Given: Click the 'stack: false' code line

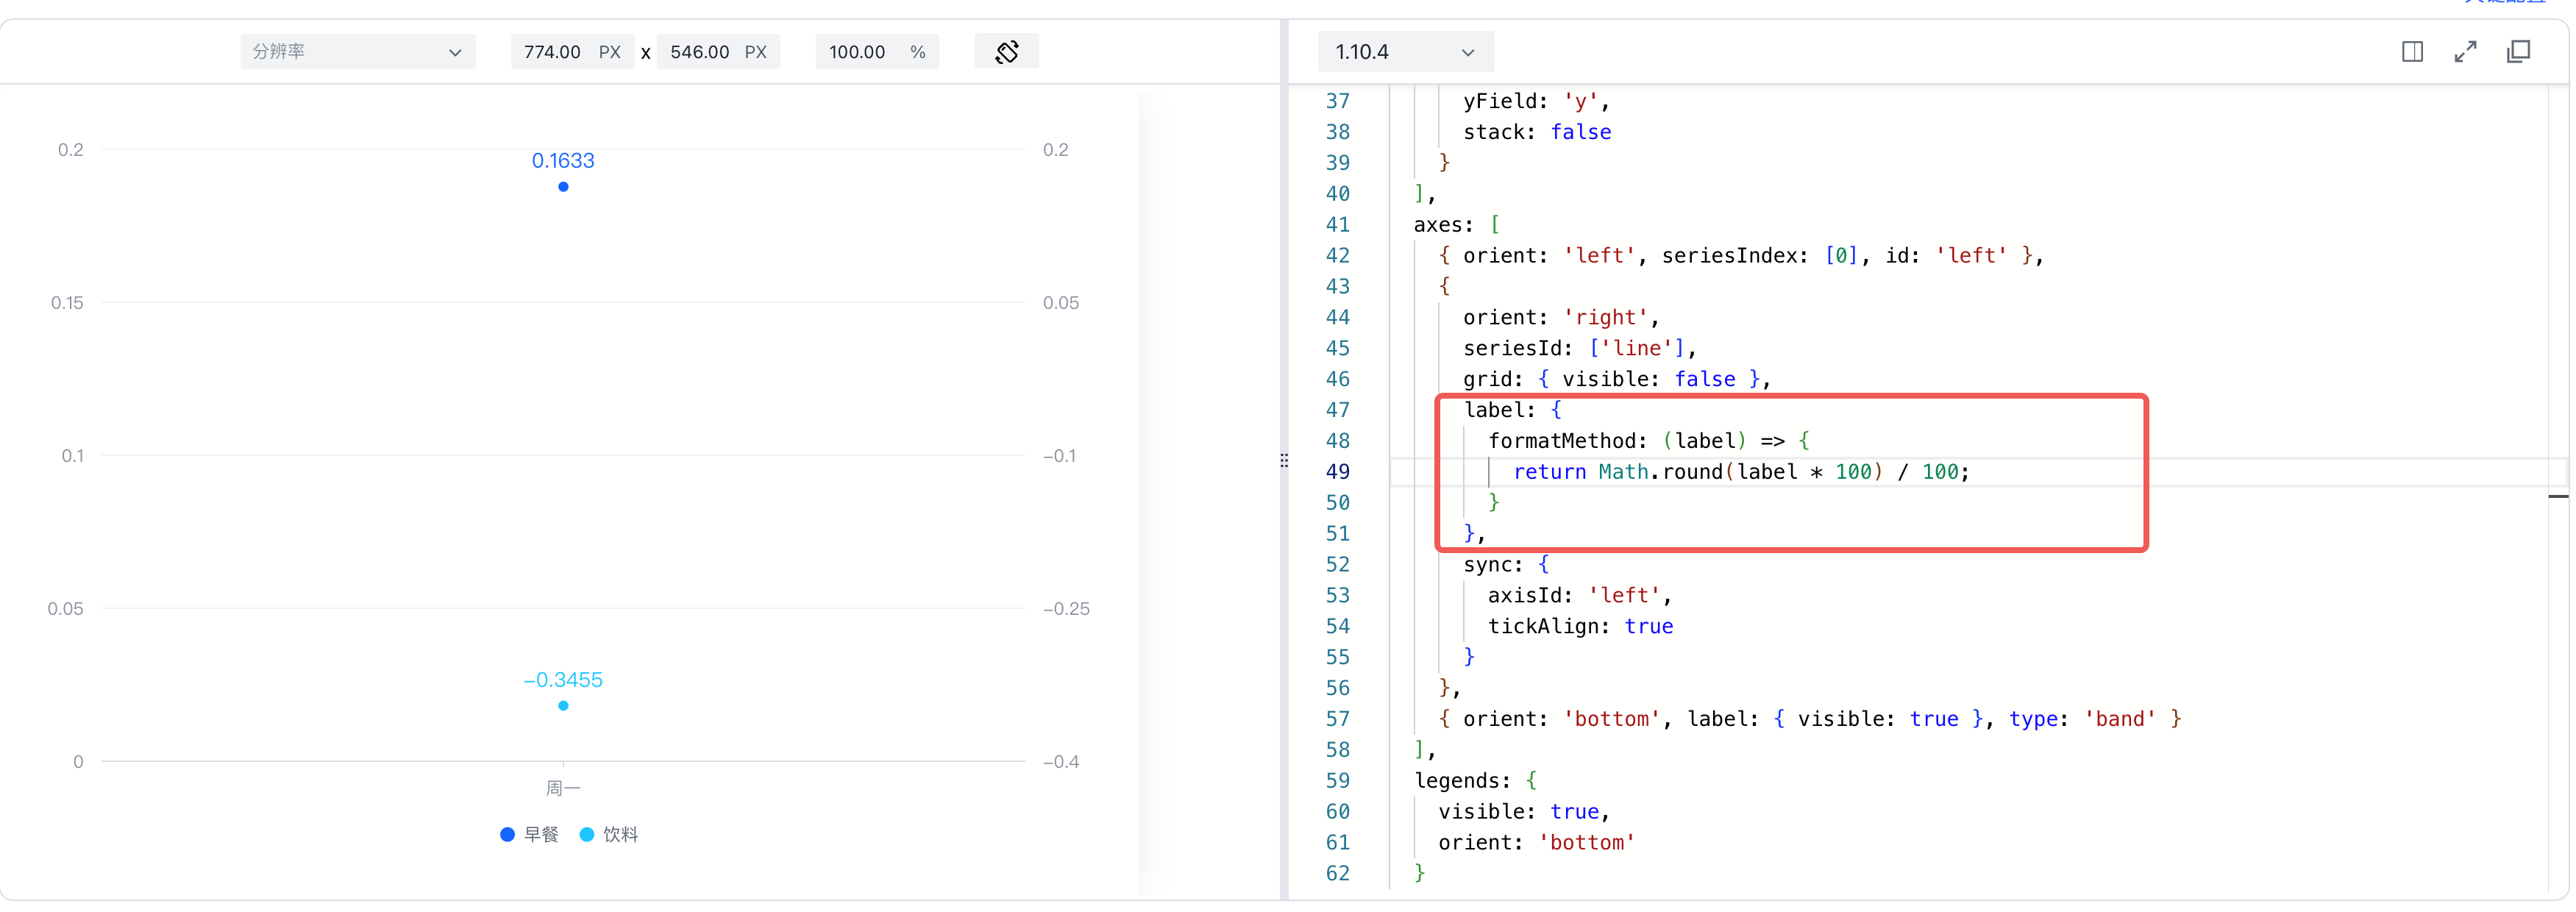Looking at the screenshot, I should coord(1537,132).
